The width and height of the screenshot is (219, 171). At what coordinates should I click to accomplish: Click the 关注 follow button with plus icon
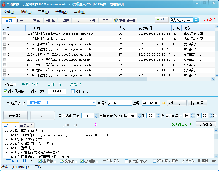point(161,20)
